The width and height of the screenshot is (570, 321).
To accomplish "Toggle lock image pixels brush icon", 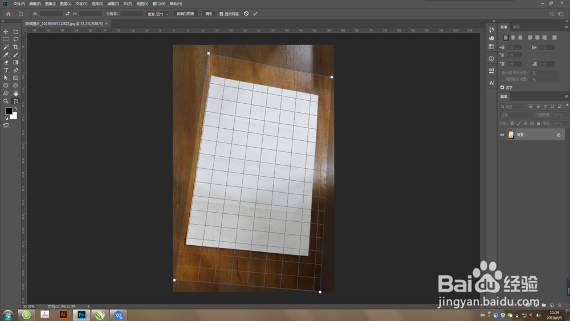I will coord(519,124).
